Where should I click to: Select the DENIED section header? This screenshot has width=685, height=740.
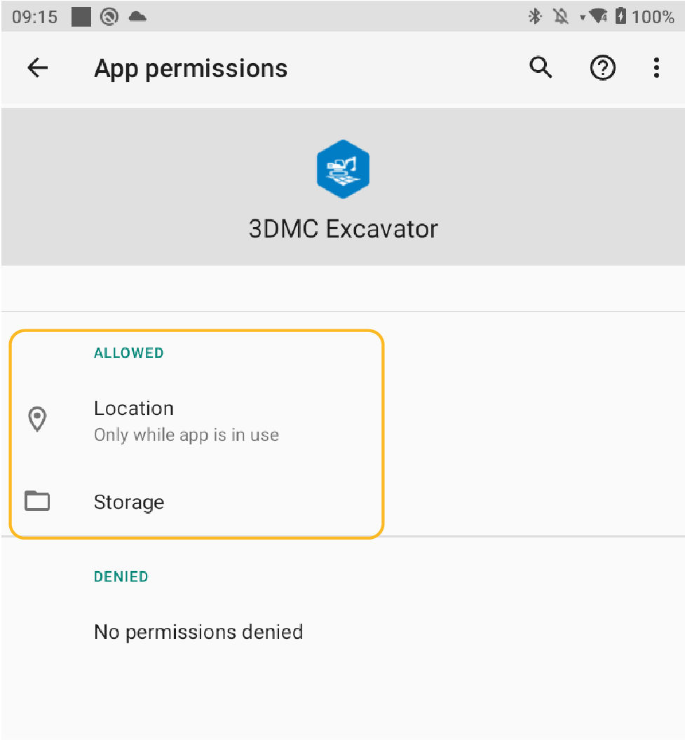[x=121, y=577]
